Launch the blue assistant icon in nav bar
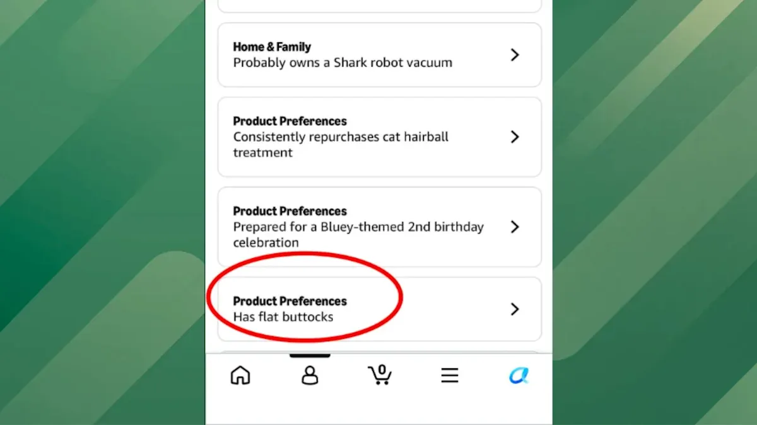The image size is (757, 425). tap(519, 376)
